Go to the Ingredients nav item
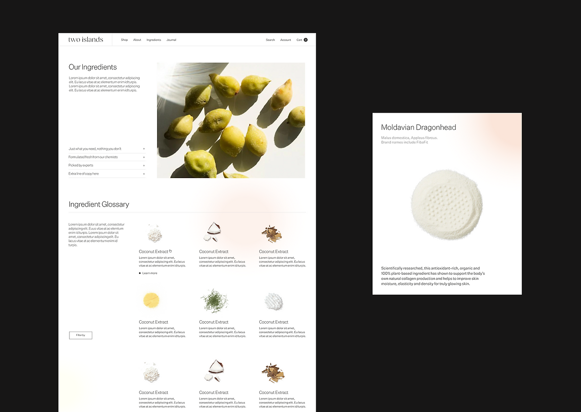Viewport: 581px width, 412px height. (154, 39)
